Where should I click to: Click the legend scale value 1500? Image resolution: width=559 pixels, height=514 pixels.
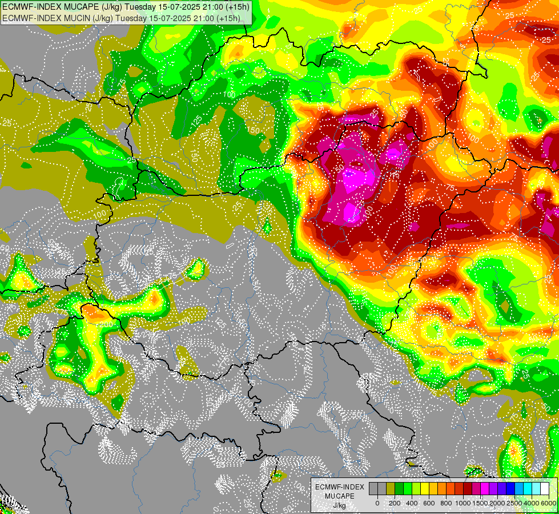(480, 503)
